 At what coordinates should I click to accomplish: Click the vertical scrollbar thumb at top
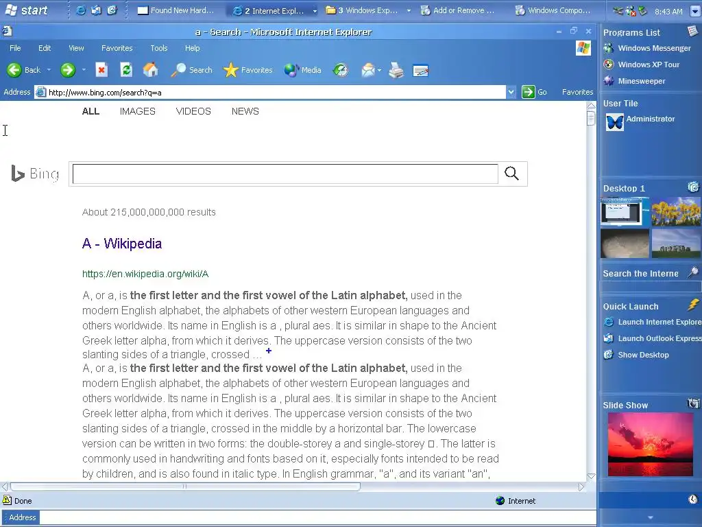pyautogui.click(x=591, y=118)
